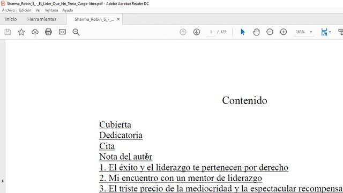Viewport: 343px width, 193px height.
Task: Follow the Dedicatoria link
Action: tap(121, 135)
